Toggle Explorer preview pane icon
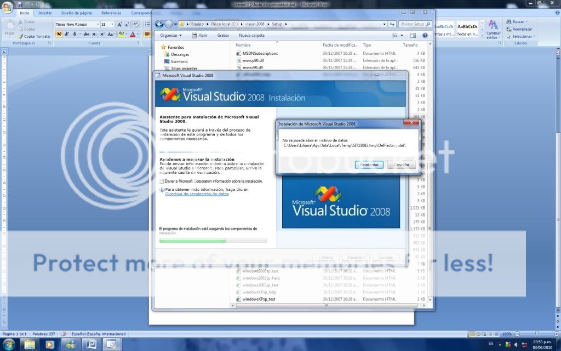This screenshot has height=351, width=561. click(x=413, y=36)
